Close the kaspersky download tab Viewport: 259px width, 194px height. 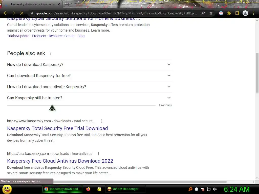coord(59,4)
